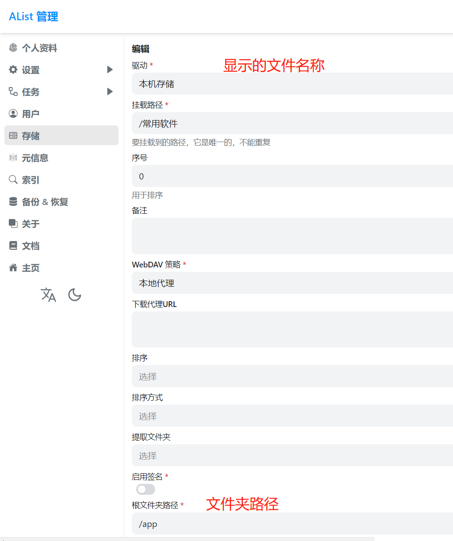453x541 pixels.
Task: Switch to dark mode with moon icon
Action: (x=75, y=295)
